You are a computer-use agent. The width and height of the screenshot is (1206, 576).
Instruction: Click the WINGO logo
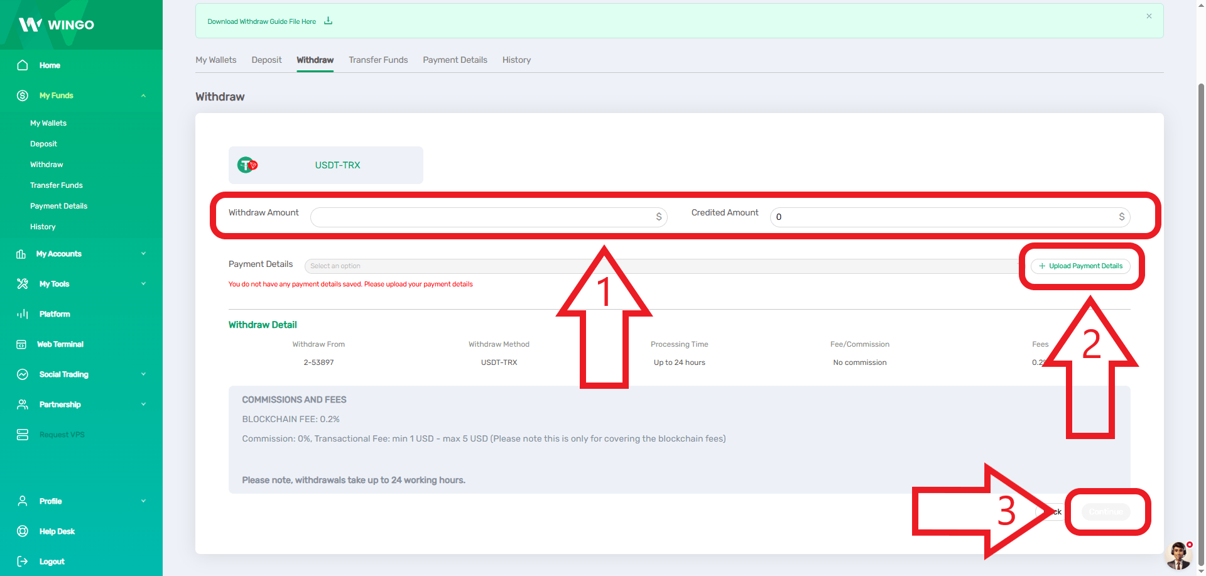(57, 24)
